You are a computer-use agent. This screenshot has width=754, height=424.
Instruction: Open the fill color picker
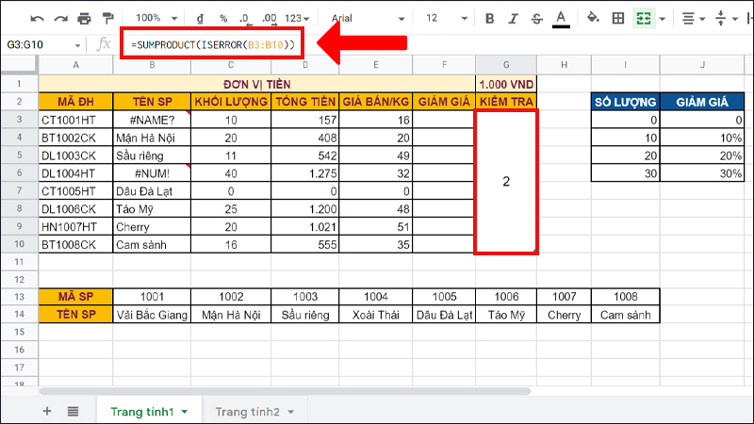pos(593,18)
